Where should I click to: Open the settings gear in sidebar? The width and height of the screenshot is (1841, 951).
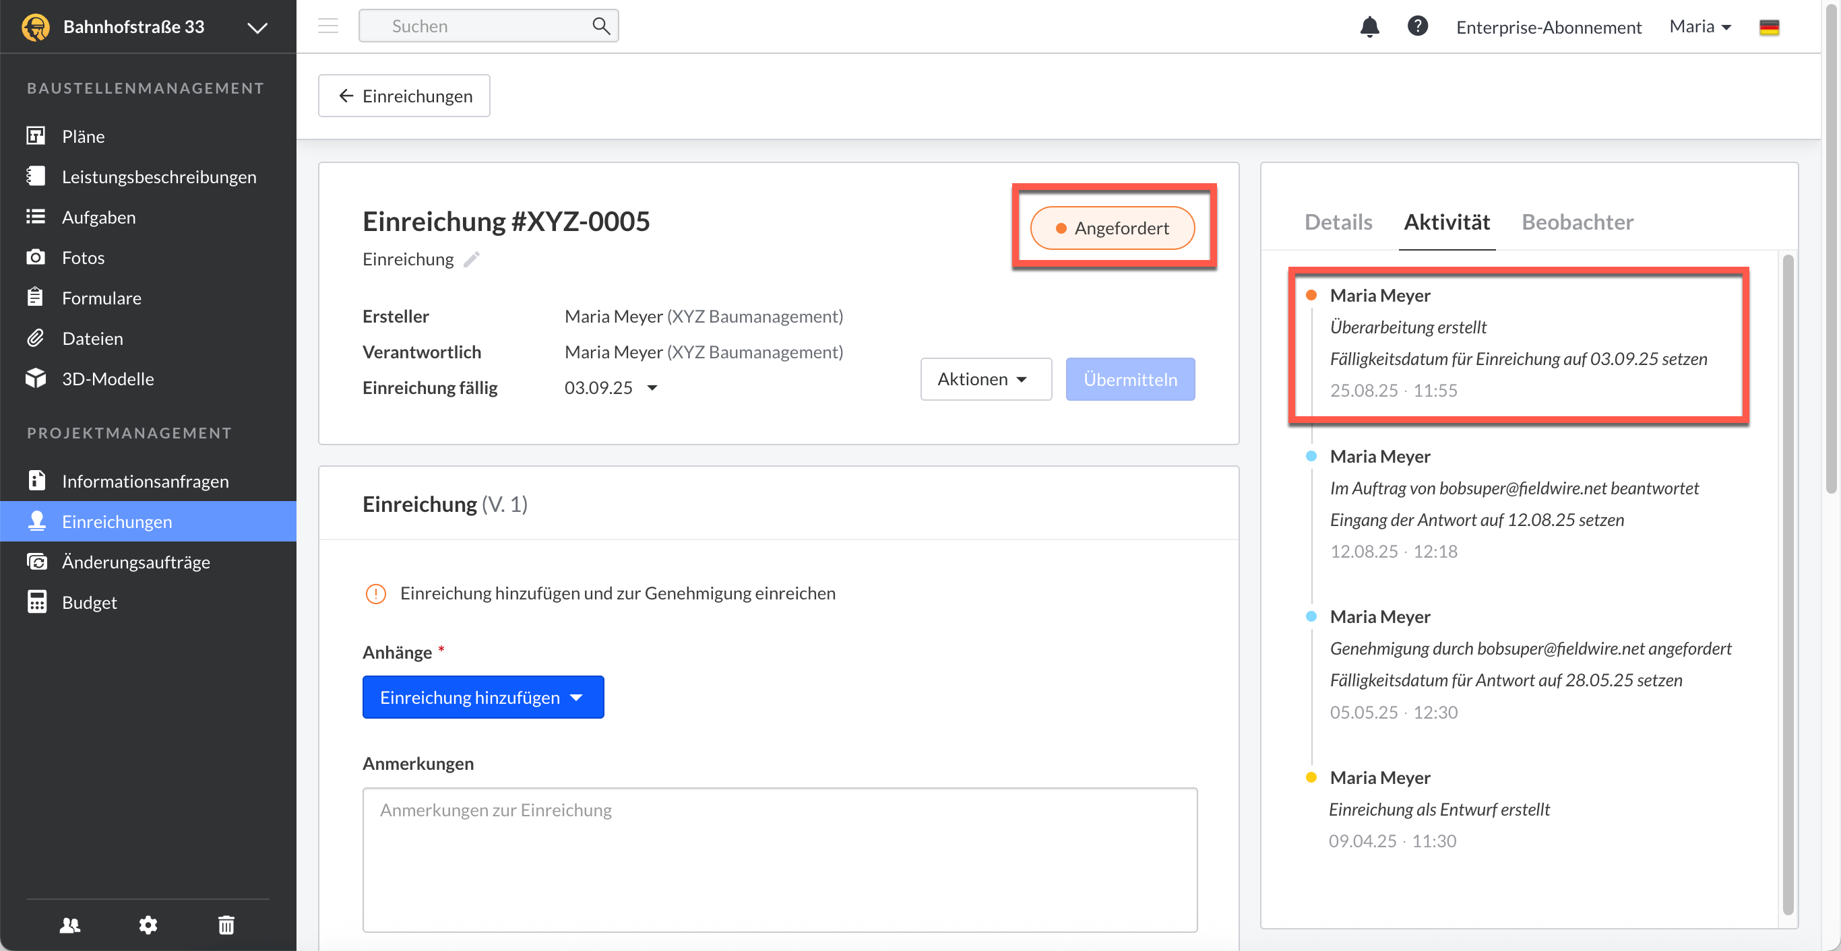[148, 925]
